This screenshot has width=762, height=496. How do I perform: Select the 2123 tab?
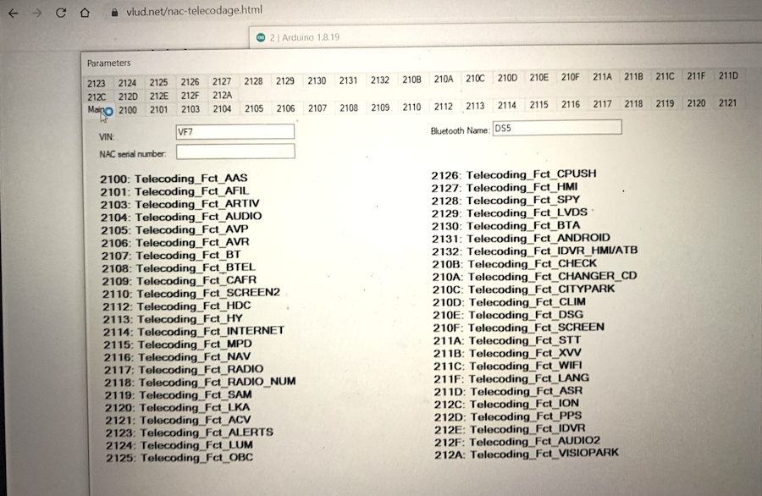click(97, 83)
